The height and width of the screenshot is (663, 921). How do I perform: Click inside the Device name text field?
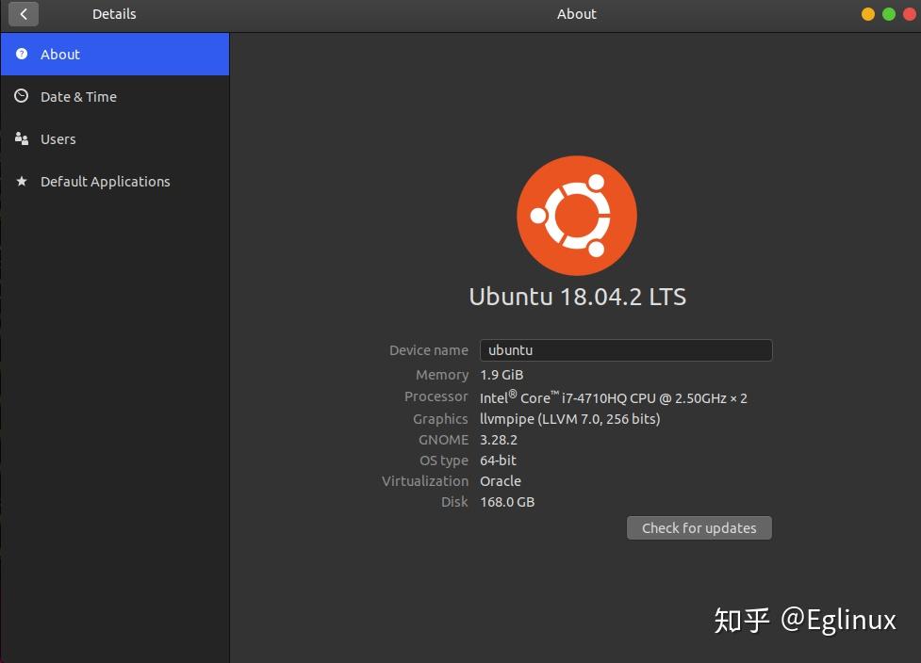pos(625,349)
